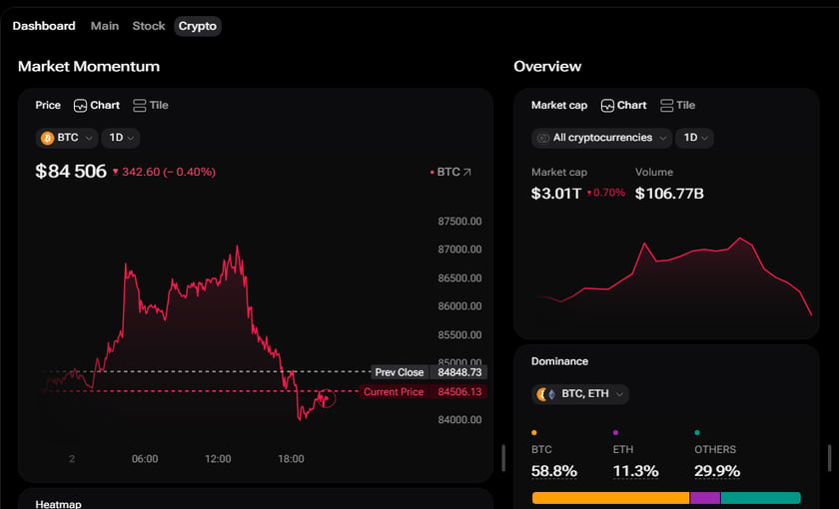
Task: Open the Main dashboard tab
Action: (104, 26)
